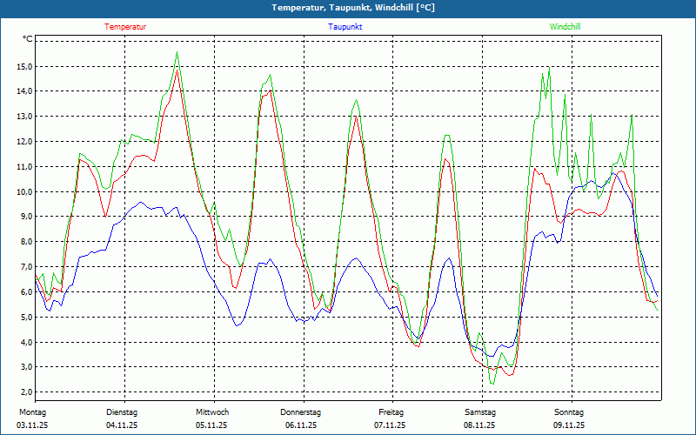696x435 pixels.
Task: Select the Samstag day label
Action: (480, 412)
